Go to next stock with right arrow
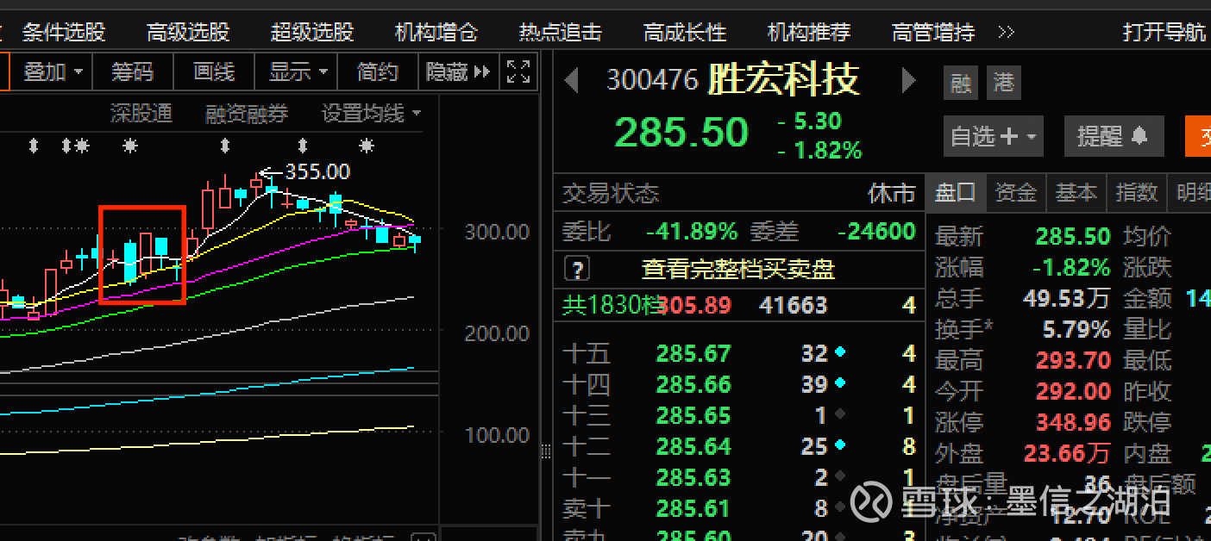Screen dimensions: 1211x541 tap(909, 81)
